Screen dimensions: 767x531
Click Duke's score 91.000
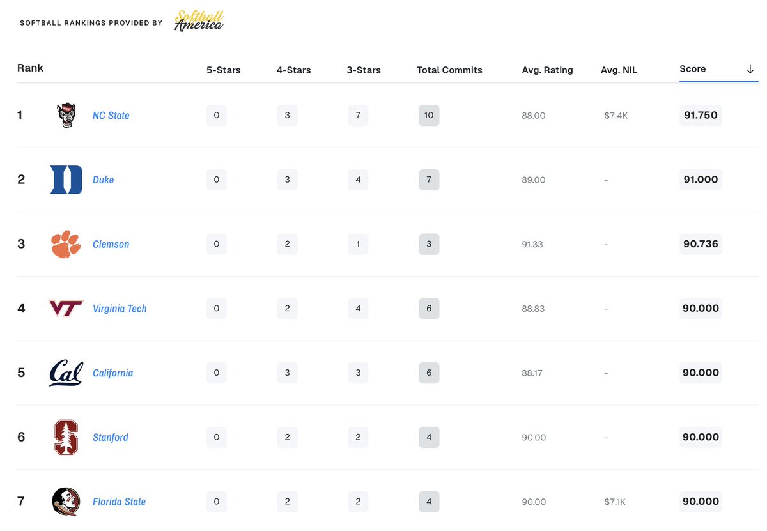(x=701, y=180)
